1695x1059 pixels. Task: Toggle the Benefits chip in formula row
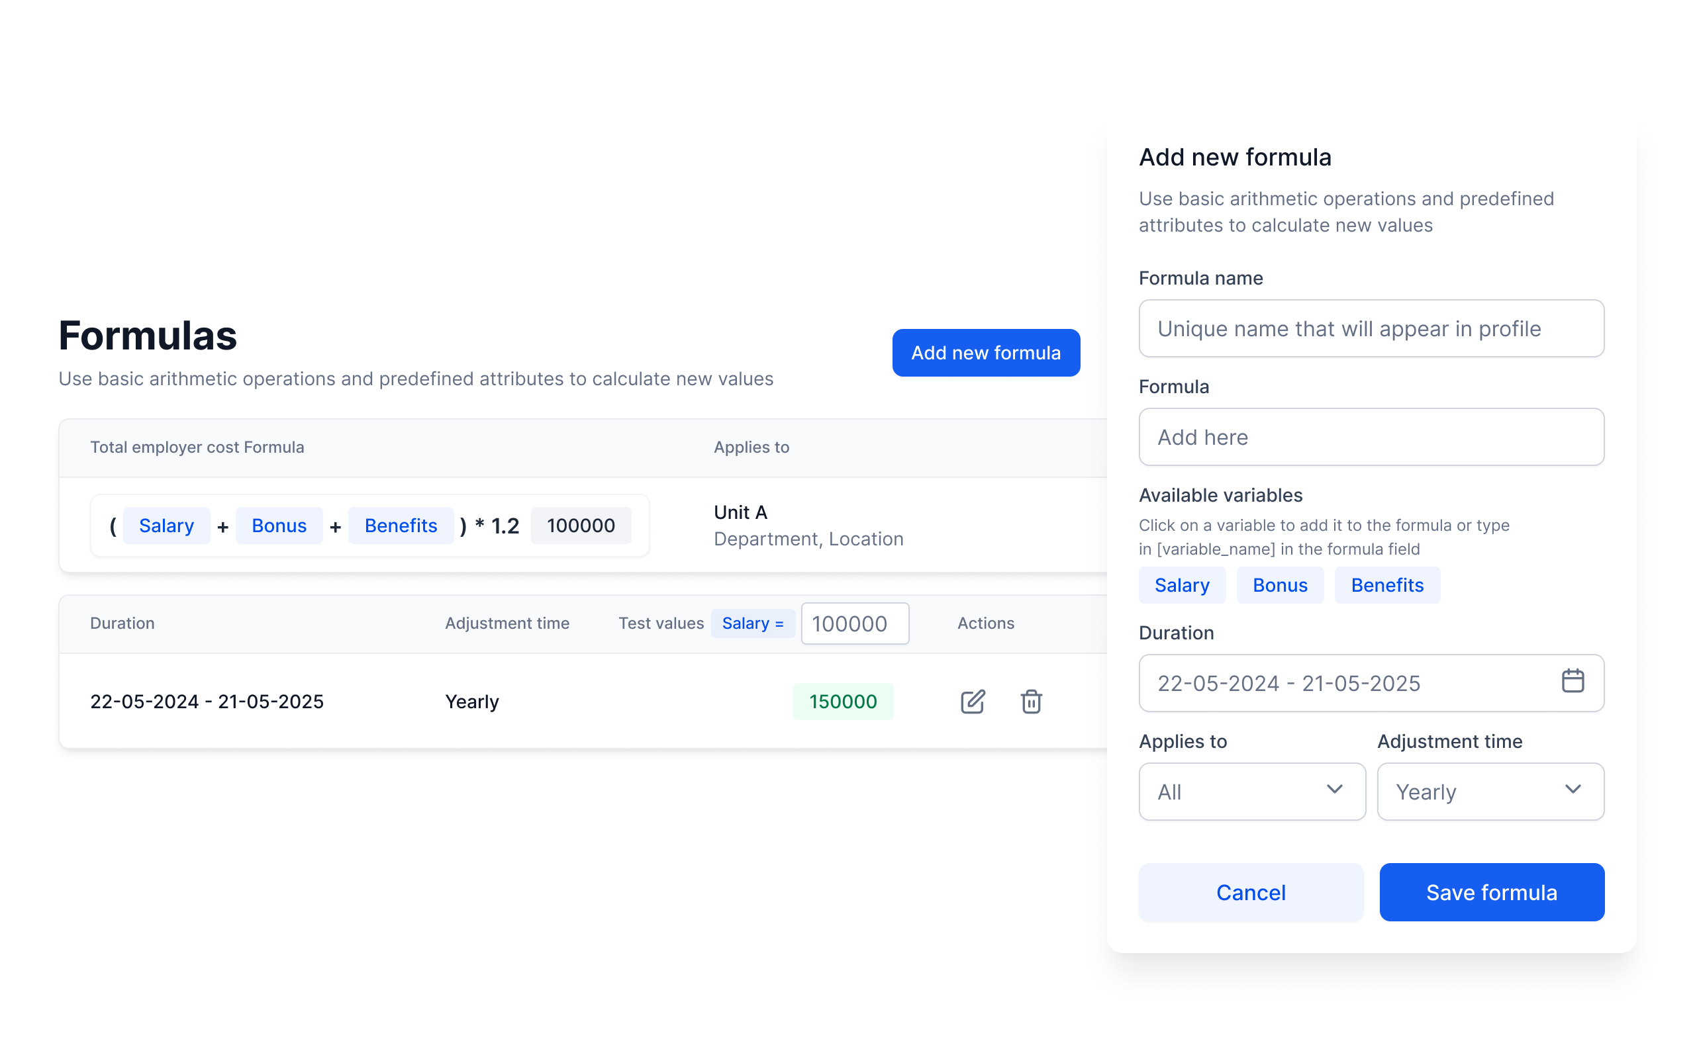[401, 526]
